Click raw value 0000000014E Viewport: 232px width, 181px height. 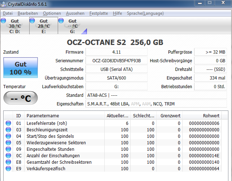204,155
